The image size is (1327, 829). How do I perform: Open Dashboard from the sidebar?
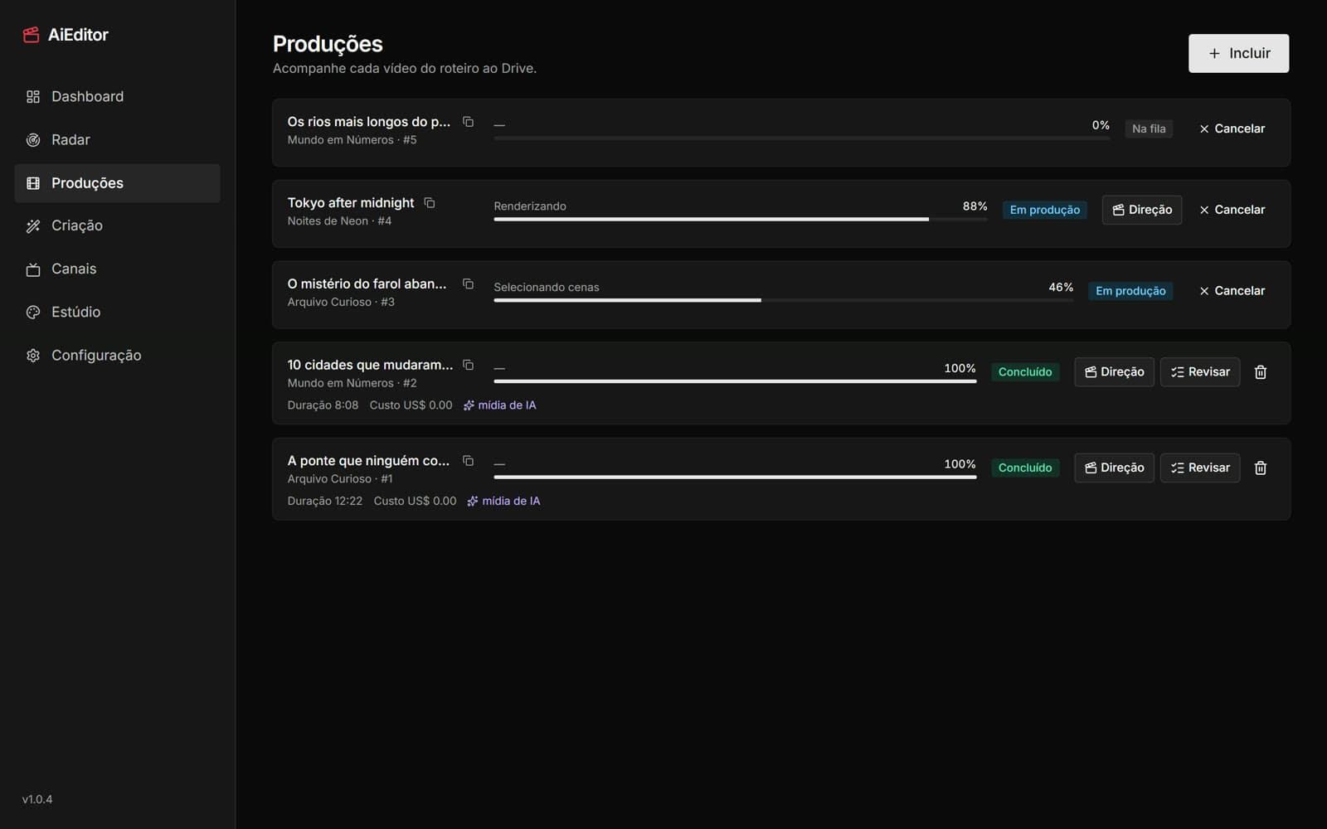click(x=117, y=96)
